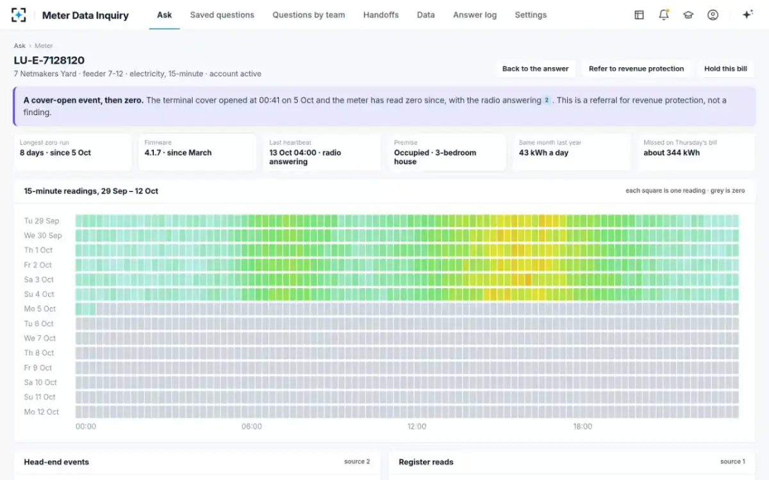The height and width of the screenshot is (480, 769).
Task: Click the We 7 Oct row label
Action: [x=40, y=339]
